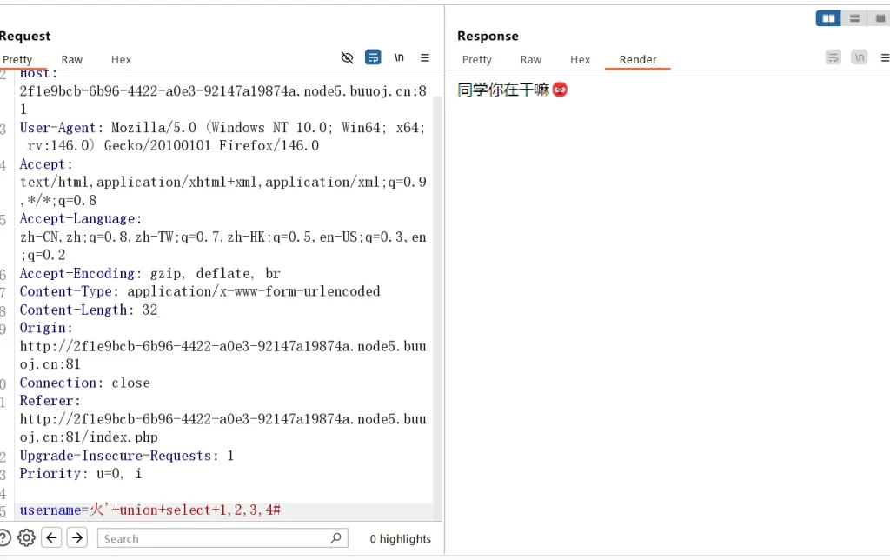Image resolution: width=890 pixels, height=560 pixels.
Task: Toggle Request show newline \n characters
Action: (399, 58)
